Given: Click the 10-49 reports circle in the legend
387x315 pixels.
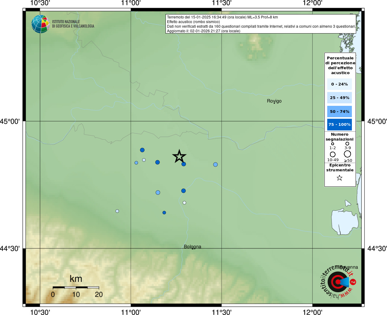Looking at the screenshot, I should pyautogui.click(x=332, y=154).
